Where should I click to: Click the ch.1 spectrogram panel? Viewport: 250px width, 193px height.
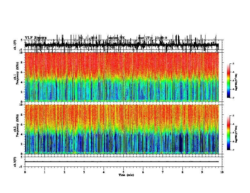click(122, 77)
